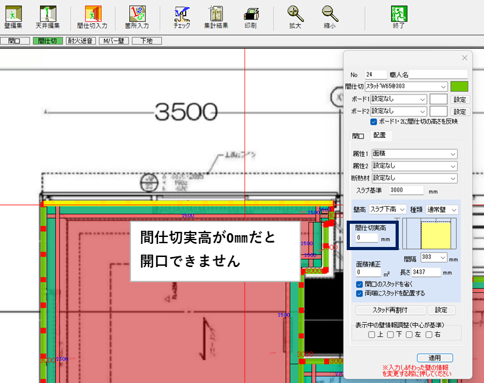Click the green partition color swatch
Screen dimensions: 484x383
tap(460, 87)
